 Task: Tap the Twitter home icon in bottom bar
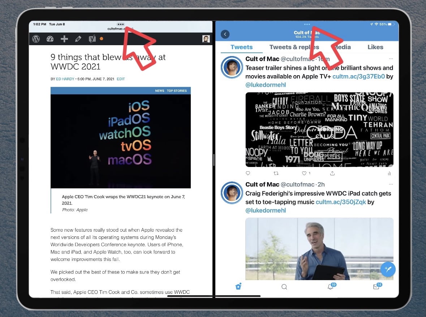point(238,287)
